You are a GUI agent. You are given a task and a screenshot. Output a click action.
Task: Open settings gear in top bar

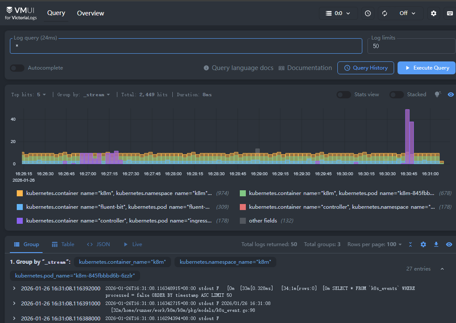pyautogui.click(x=434, y=13)
